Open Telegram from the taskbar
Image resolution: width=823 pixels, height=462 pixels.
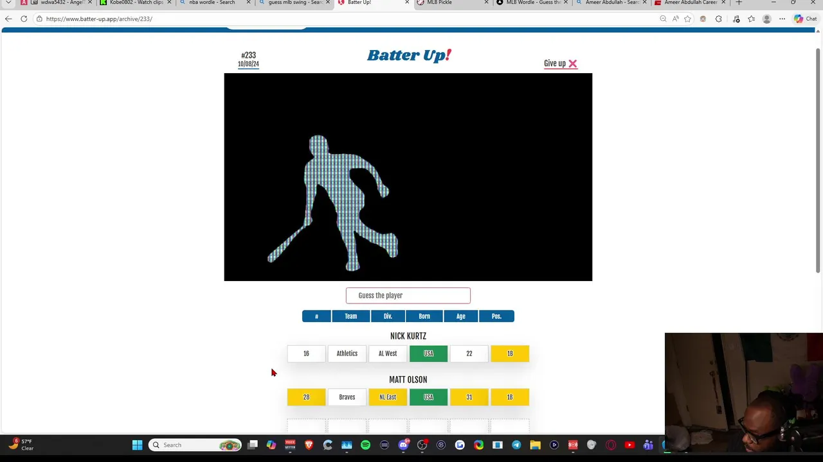[516, 445]
